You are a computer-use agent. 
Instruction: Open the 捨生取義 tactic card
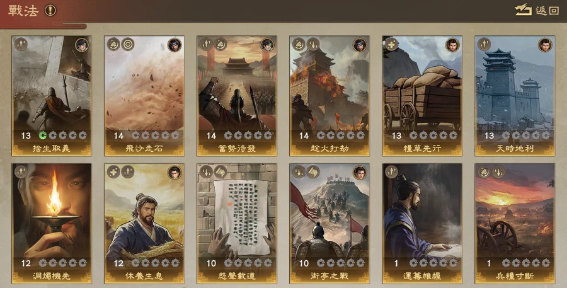pos(52,96)
